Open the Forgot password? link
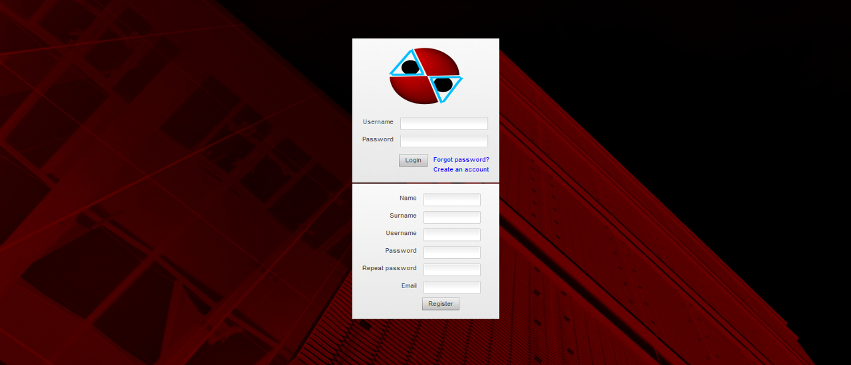The width and height of the screenshot is (851, 365). [x=461, y=159]
